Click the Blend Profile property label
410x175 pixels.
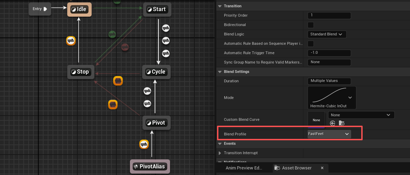click(x=235, y=134)
